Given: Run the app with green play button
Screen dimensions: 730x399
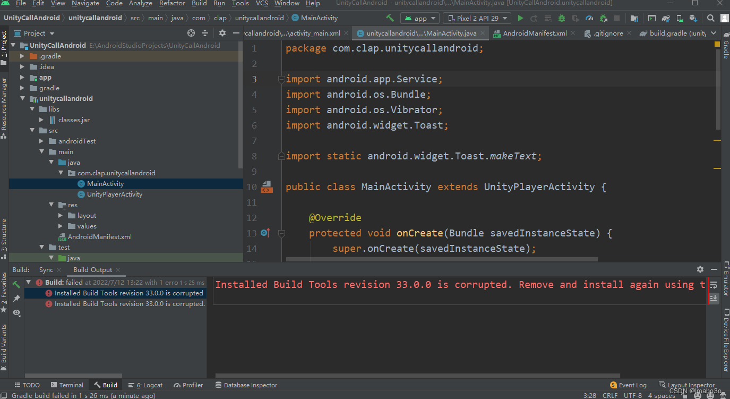Looking at the screenshot, I should pyautogui.click(x=520, y=18).
